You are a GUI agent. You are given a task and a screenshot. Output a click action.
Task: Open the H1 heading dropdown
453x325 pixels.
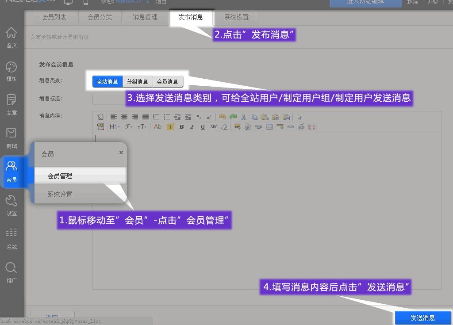click(115, 127)
